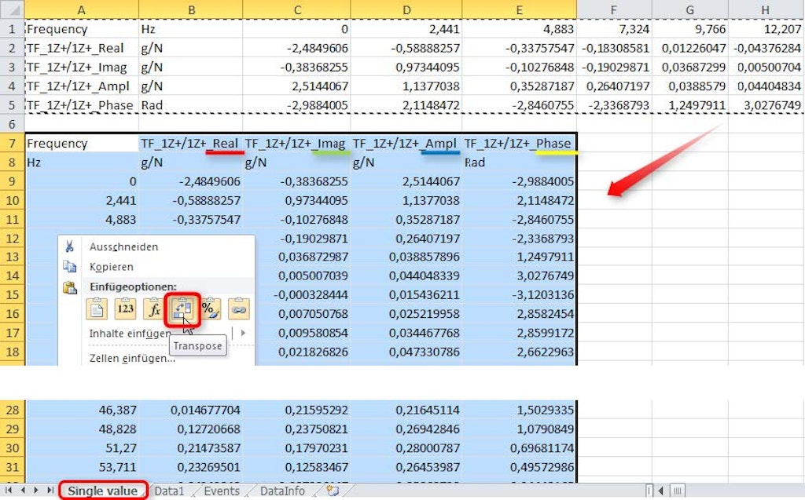The height and width of the screenshot is (500, 805).
Task: Select column C header
Action: (296, 9)
